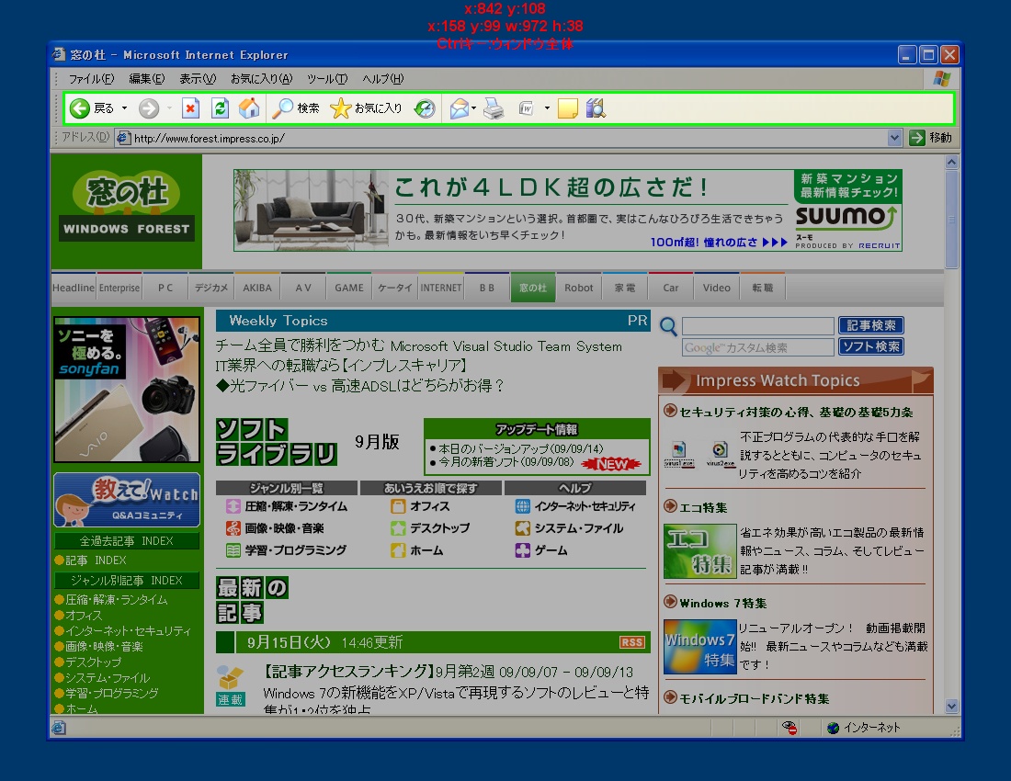Open Favorites (お気に入り) star button
The height and width of the screenshot is (781, 1011).
(x=366, y=108)
